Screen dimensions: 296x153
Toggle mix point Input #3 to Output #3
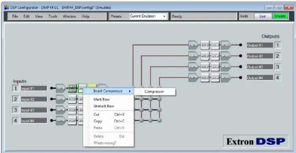click(x=150, y=110)
